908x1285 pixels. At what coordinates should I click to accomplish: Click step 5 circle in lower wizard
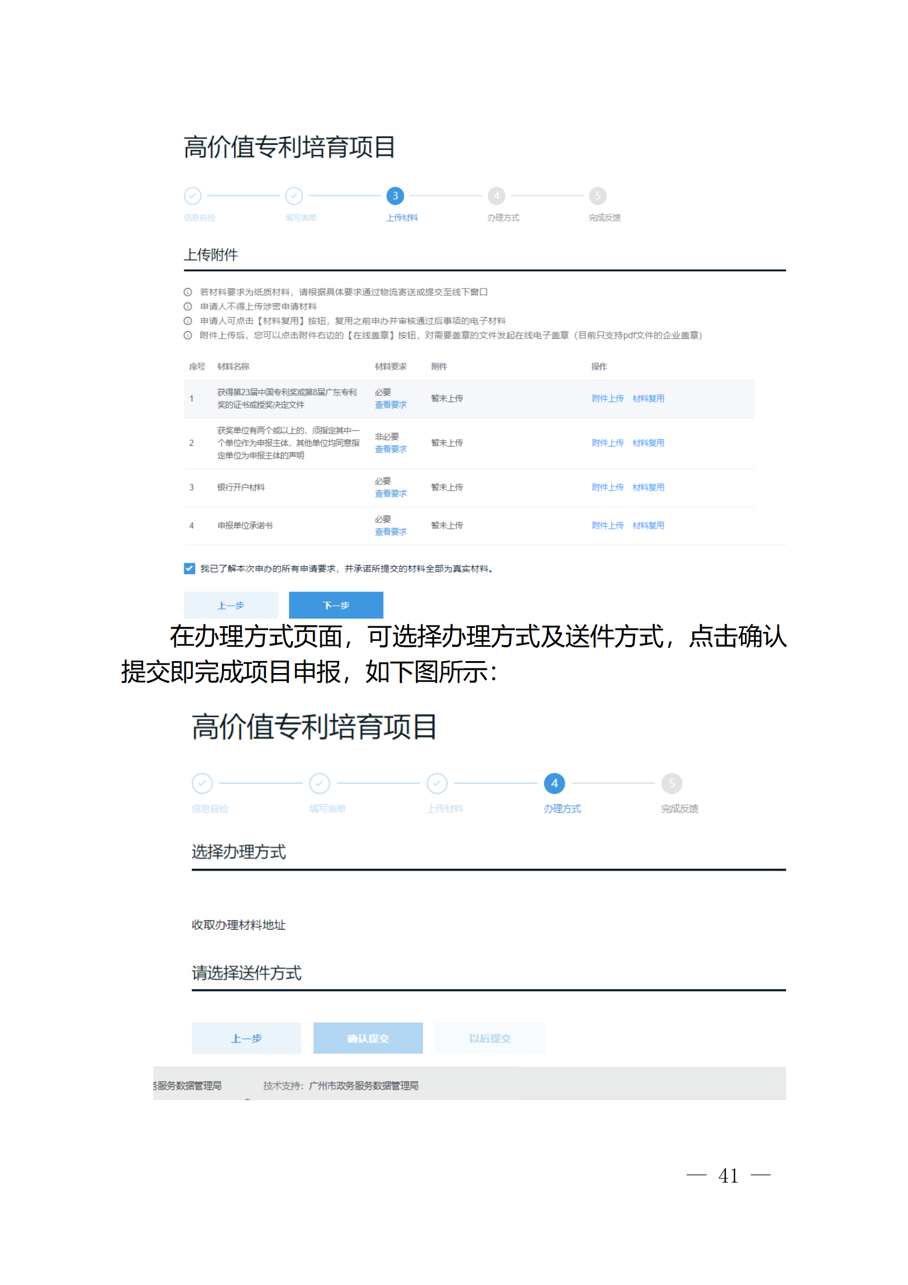[x=671, y=783]
